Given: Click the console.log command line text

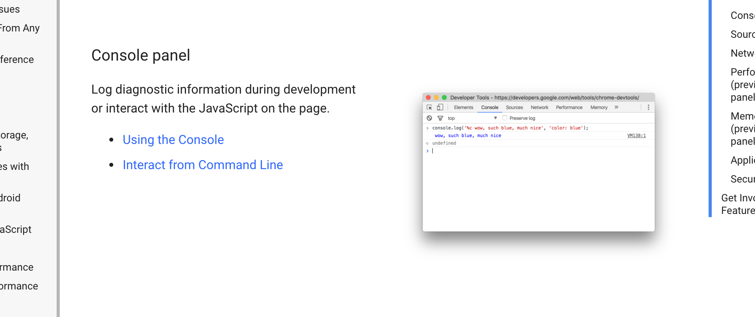Looking at the screenshot, I should click(x=510, y=128).
